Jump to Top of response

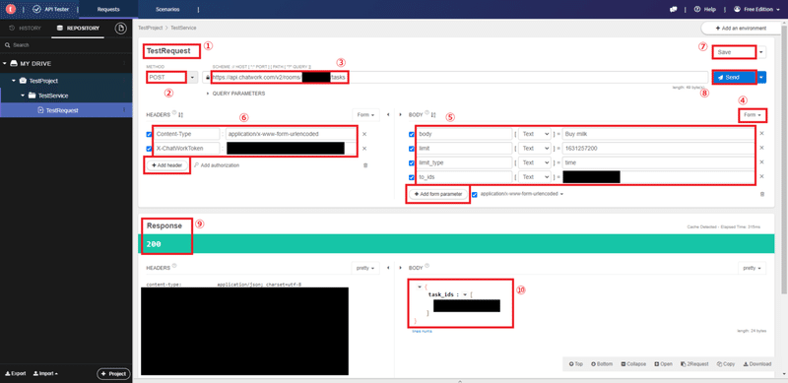tap(576, 364)
